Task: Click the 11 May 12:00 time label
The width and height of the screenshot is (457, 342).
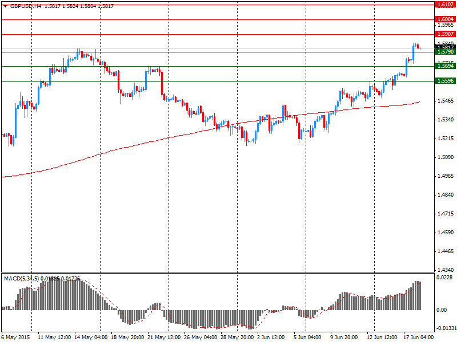Action: click(x=54, y=337)
